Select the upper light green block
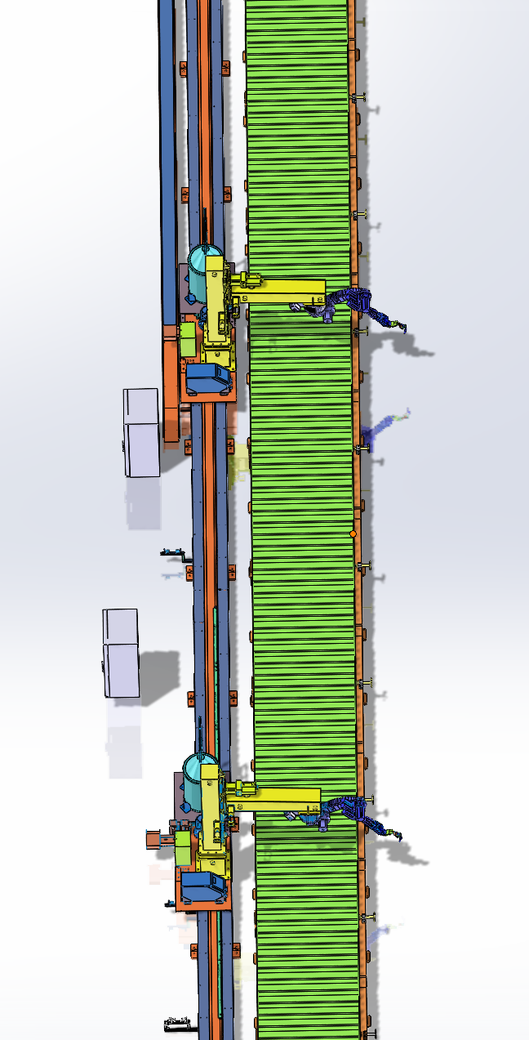 [x=188, y=338]
